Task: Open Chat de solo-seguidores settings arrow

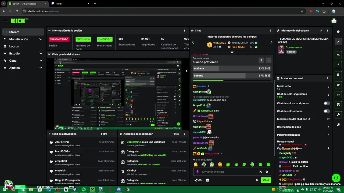Action: 328,95
